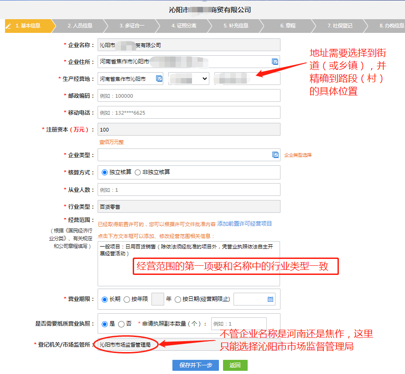405x374 pixels.
Task: Click the pencil icon on 基本信息 step
Action: pyautogui.click(x=8, y=26)
